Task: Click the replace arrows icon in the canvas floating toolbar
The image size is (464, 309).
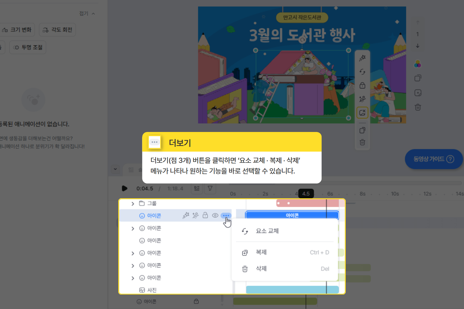Action: pos(362,72)
